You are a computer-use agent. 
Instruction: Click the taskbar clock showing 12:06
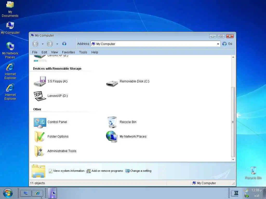[x=256, y=190]
